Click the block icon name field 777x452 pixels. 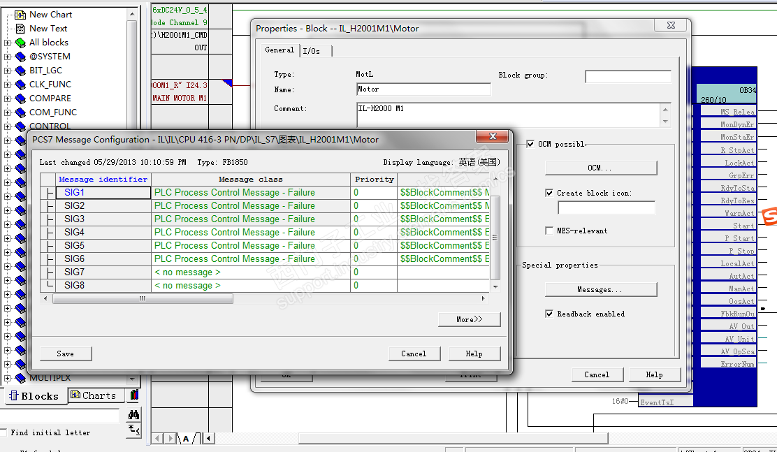tap(607, 207)
